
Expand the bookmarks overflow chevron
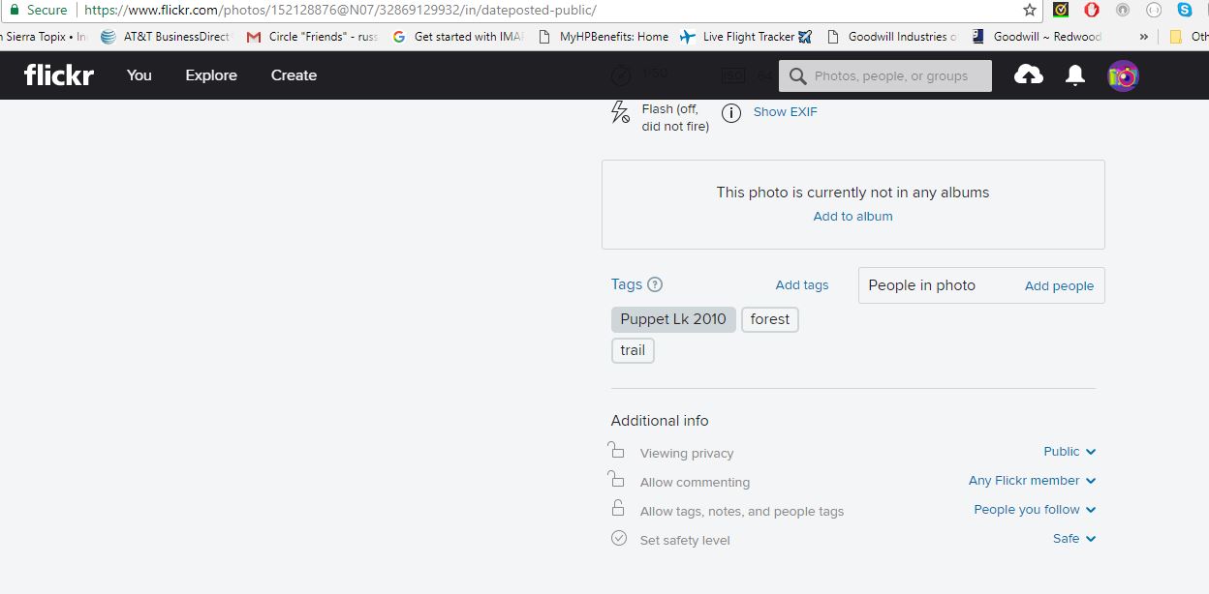coord(1143,37)
